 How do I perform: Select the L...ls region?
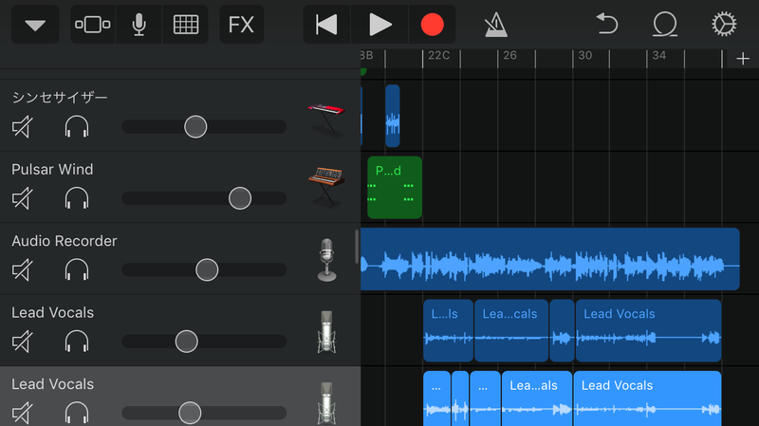[x=448, y=330]
